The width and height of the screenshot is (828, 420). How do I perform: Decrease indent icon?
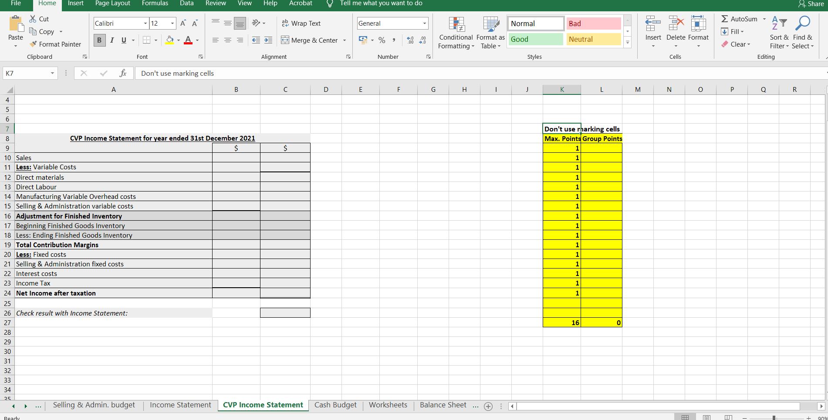point(256,40)
